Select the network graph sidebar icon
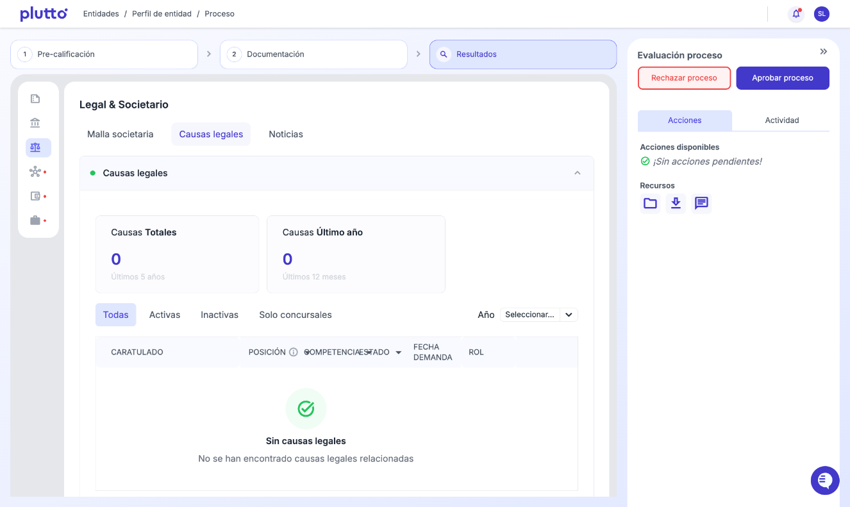 point(35,172)
